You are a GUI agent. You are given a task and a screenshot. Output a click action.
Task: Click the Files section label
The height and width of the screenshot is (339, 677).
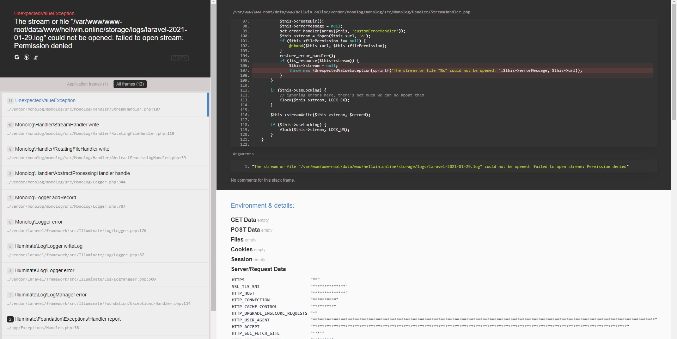pos(237,239)
